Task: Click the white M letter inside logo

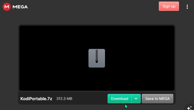Action: [x=7, y=7]
